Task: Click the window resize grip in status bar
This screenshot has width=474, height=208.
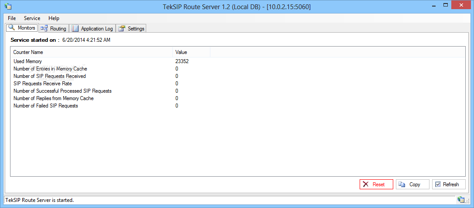Action: pos(467,201)
